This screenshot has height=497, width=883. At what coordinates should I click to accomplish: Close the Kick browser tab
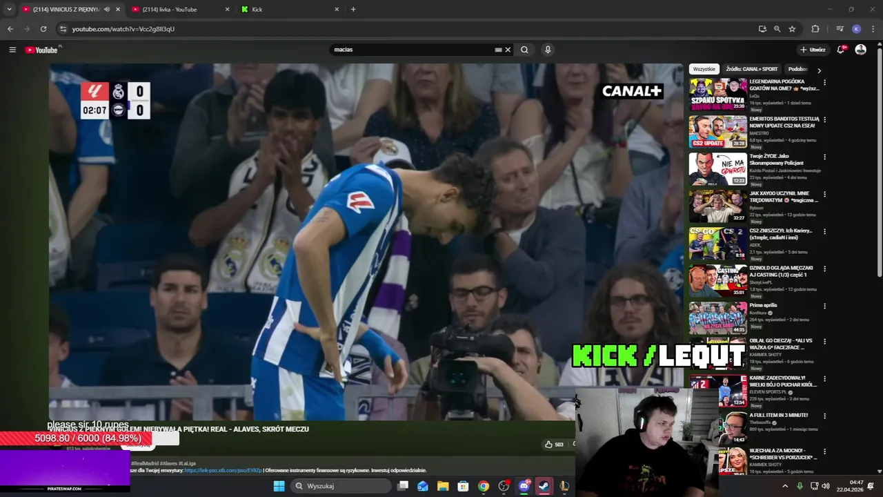point(337,9)
